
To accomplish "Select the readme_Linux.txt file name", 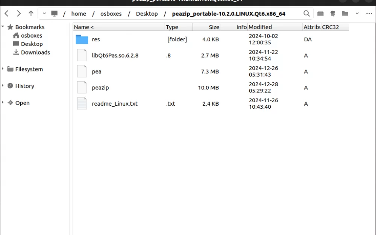I will 115,104.
